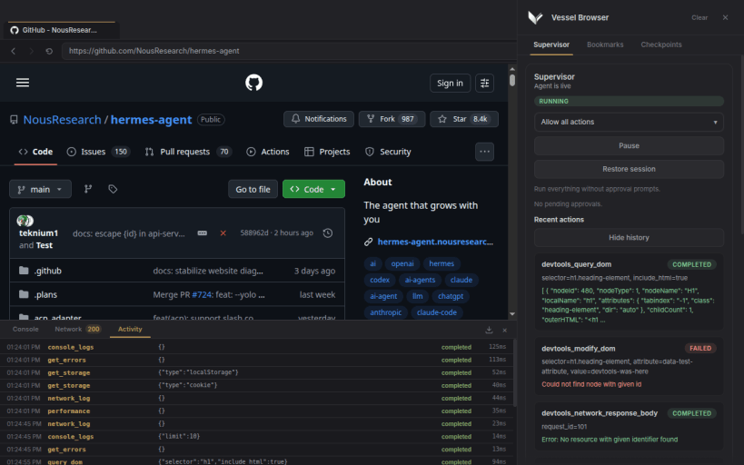Click the download icon in devtools panel

[x=490, y=330]
